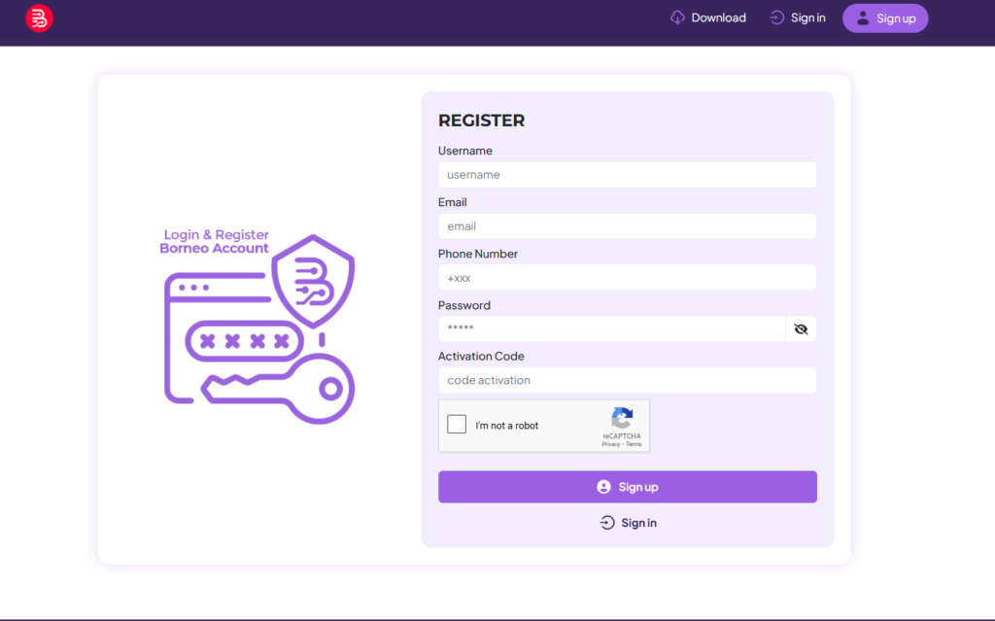Screen dimensions: 995x621
Task: Click the reCAPTCHA logo
Action: click(622, 419)
